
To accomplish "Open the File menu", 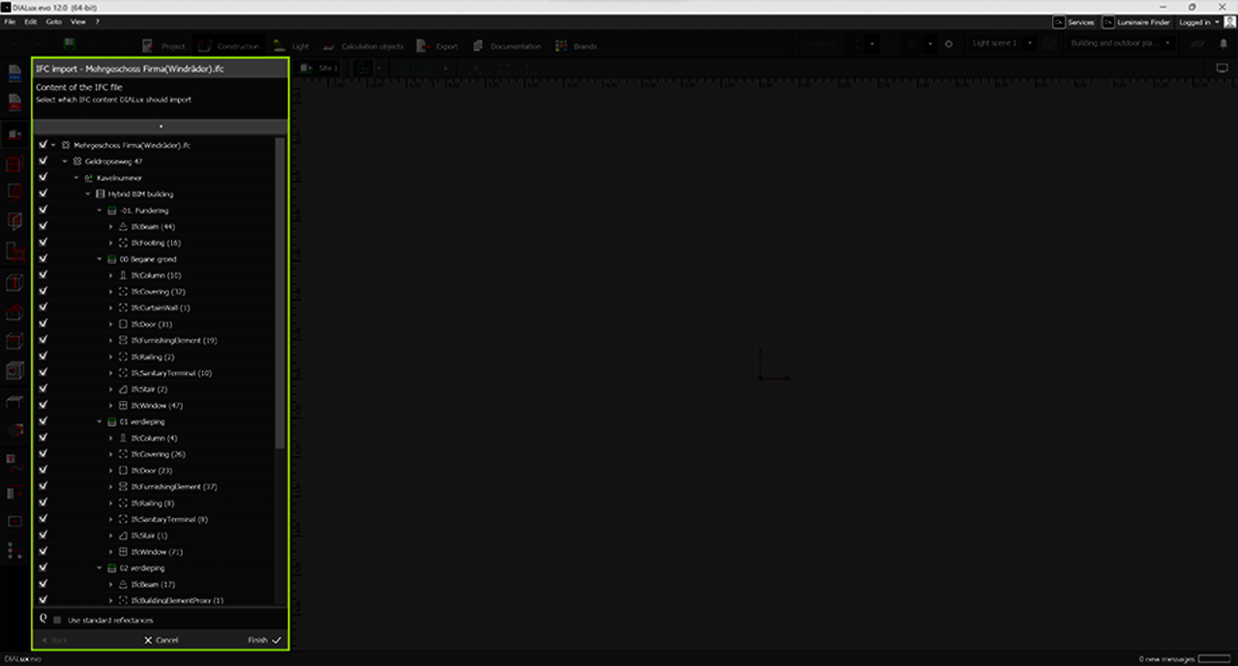I will coord(10,21).
